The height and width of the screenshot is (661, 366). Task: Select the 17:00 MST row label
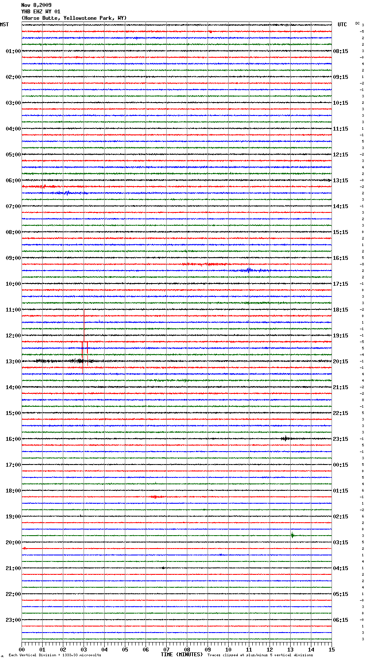(x=13, y=465)
